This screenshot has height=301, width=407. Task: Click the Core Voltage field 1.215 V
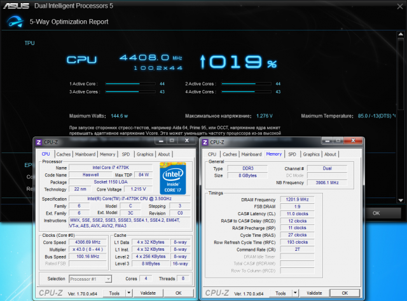tap(139, 189)
